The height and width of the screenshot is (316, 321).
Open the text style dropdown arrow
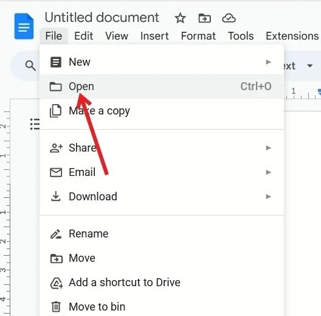coord(310,66)
